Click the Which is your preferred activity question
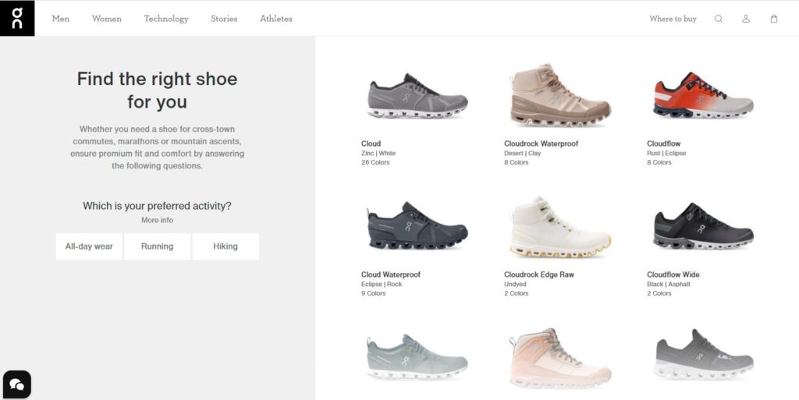The height and width of the screenshot is (400, 799). pyautogui.click(x=158, y=206)
